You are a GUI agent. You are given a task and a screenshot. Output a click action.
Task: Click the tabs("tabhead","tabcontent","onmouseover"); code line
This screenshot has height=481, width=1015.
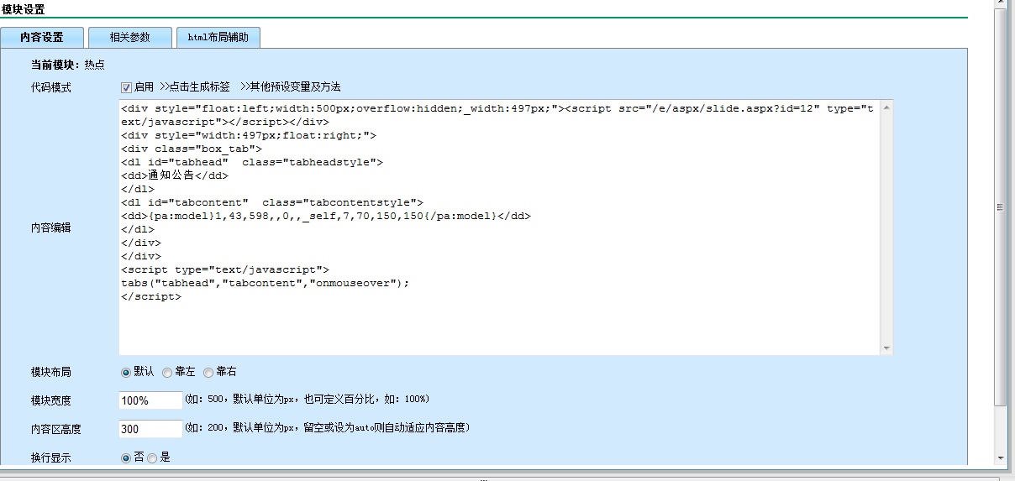point(266,283)
